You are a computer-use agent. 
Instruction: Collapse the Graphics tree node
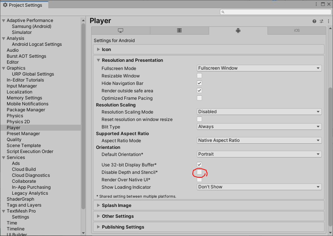[4, 68]
